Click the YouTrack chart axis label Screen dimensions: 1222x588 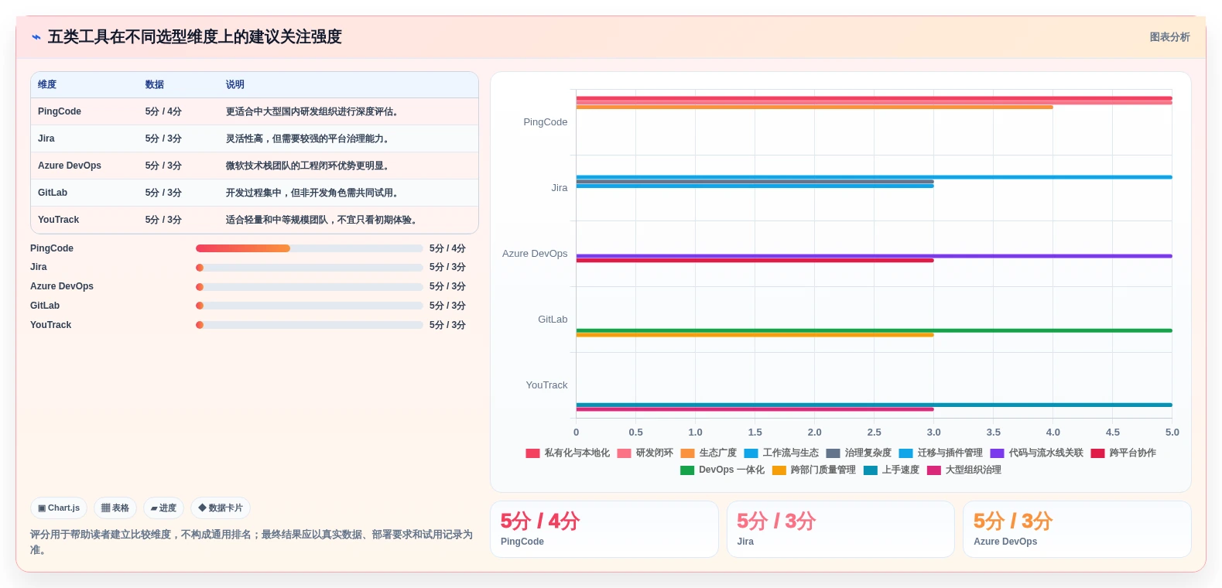tap(547, 385)
